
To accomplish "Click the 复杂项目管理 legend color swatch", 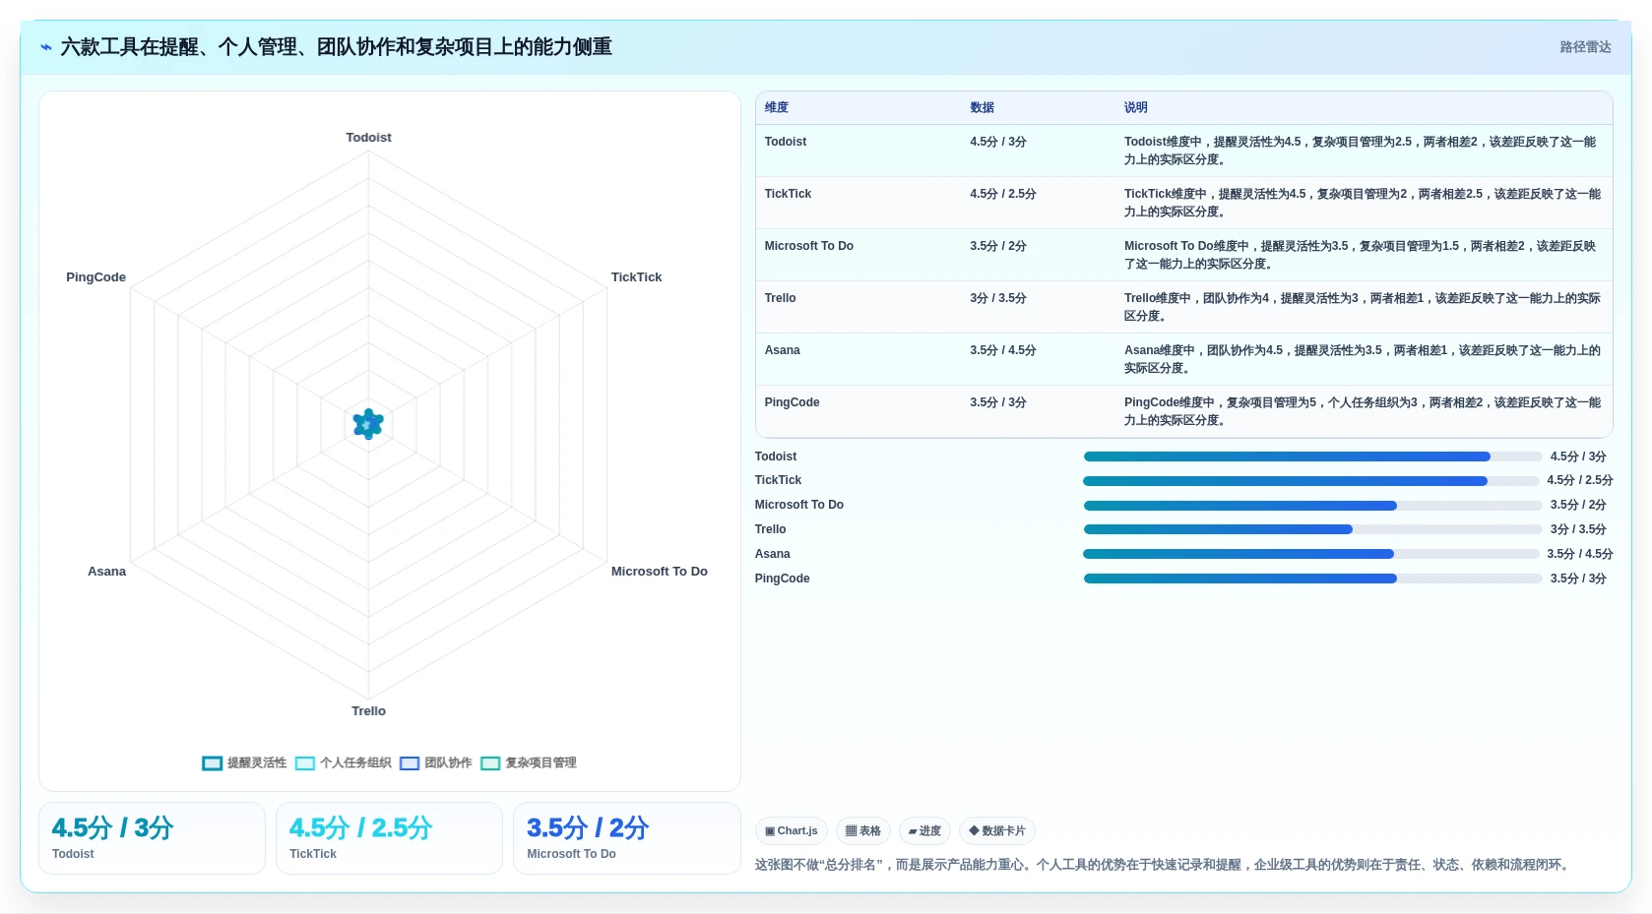I will (490, 763).
